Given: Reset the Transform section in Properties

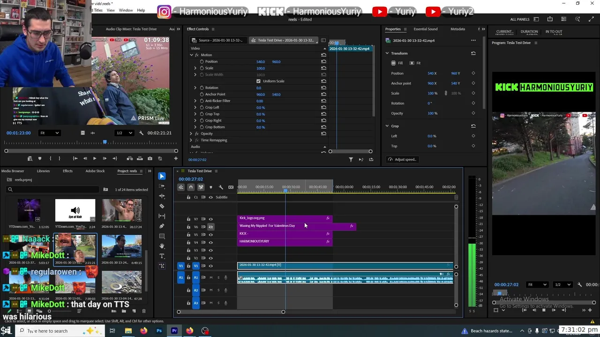Looking at the screenshot, I should point(473,53).
